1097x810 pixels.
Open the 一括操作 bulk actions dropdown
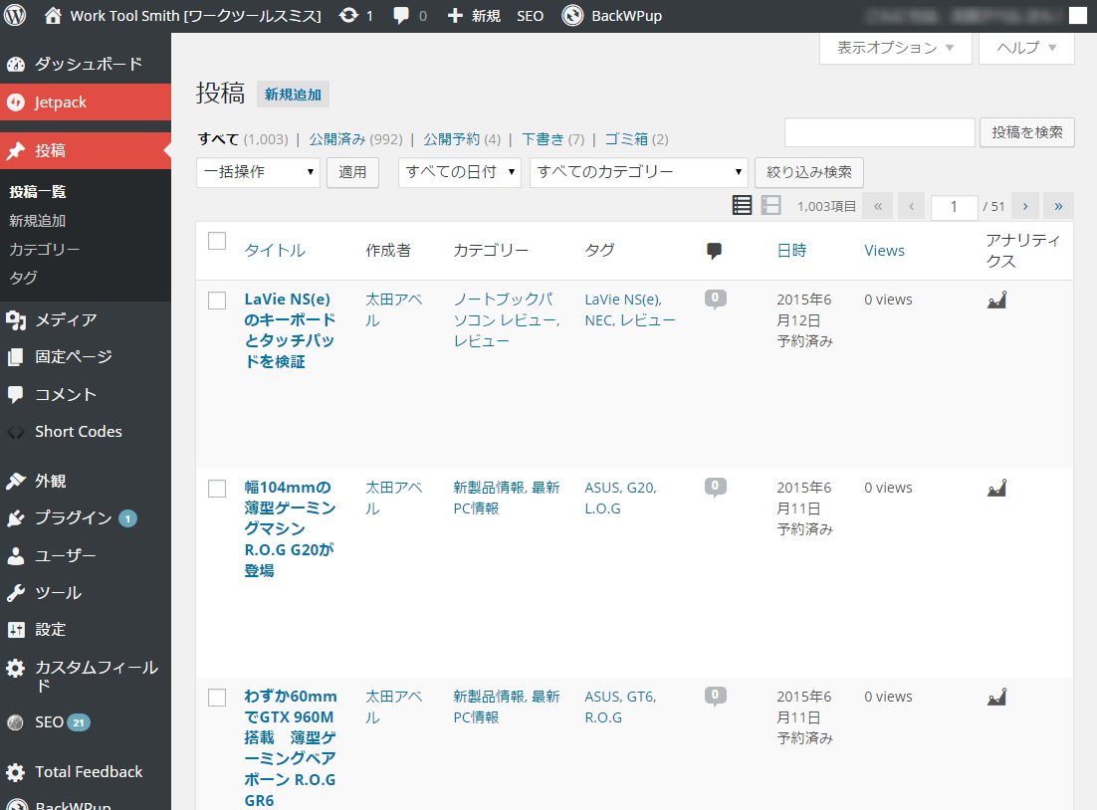[x=258, y=172]
